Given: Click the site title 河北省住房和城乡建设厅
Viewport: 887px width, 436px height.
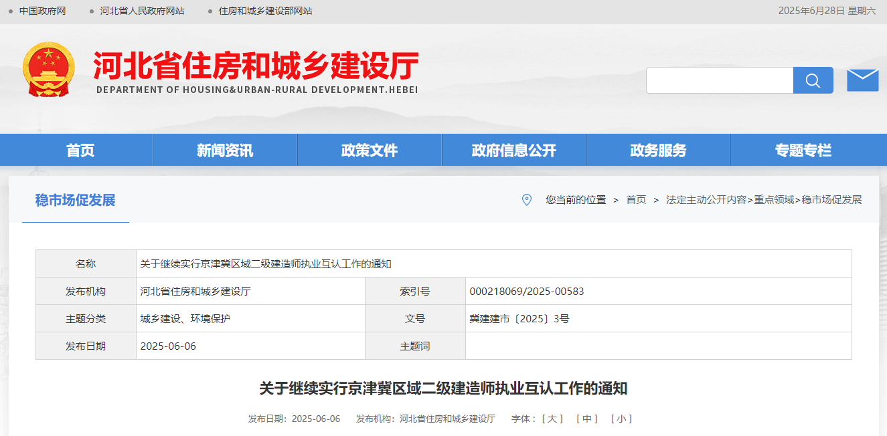Looking at the screenshot, I should [256, 66].
